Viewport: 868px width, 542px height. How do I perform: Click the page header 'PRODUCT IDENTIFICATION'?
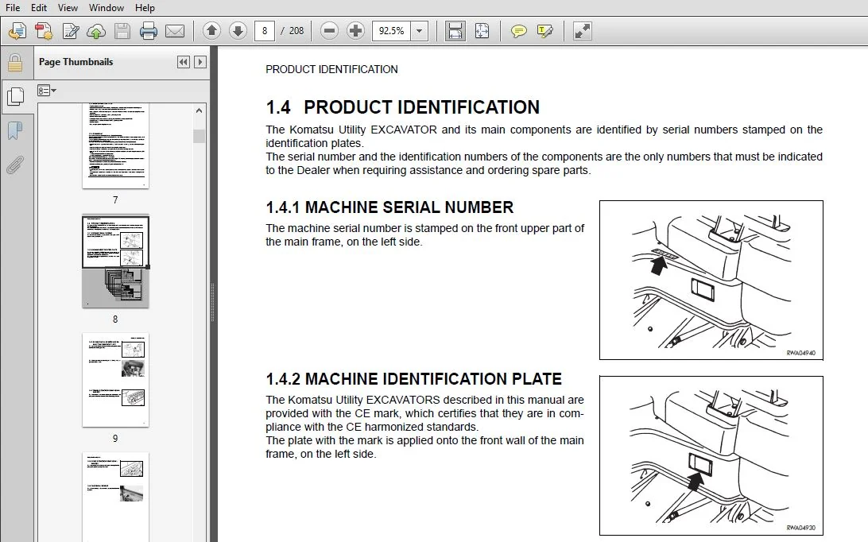[331, 69]
